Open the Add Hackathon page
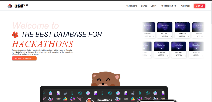The height and width of the screenshot is (102, 212). click(168, 6)
